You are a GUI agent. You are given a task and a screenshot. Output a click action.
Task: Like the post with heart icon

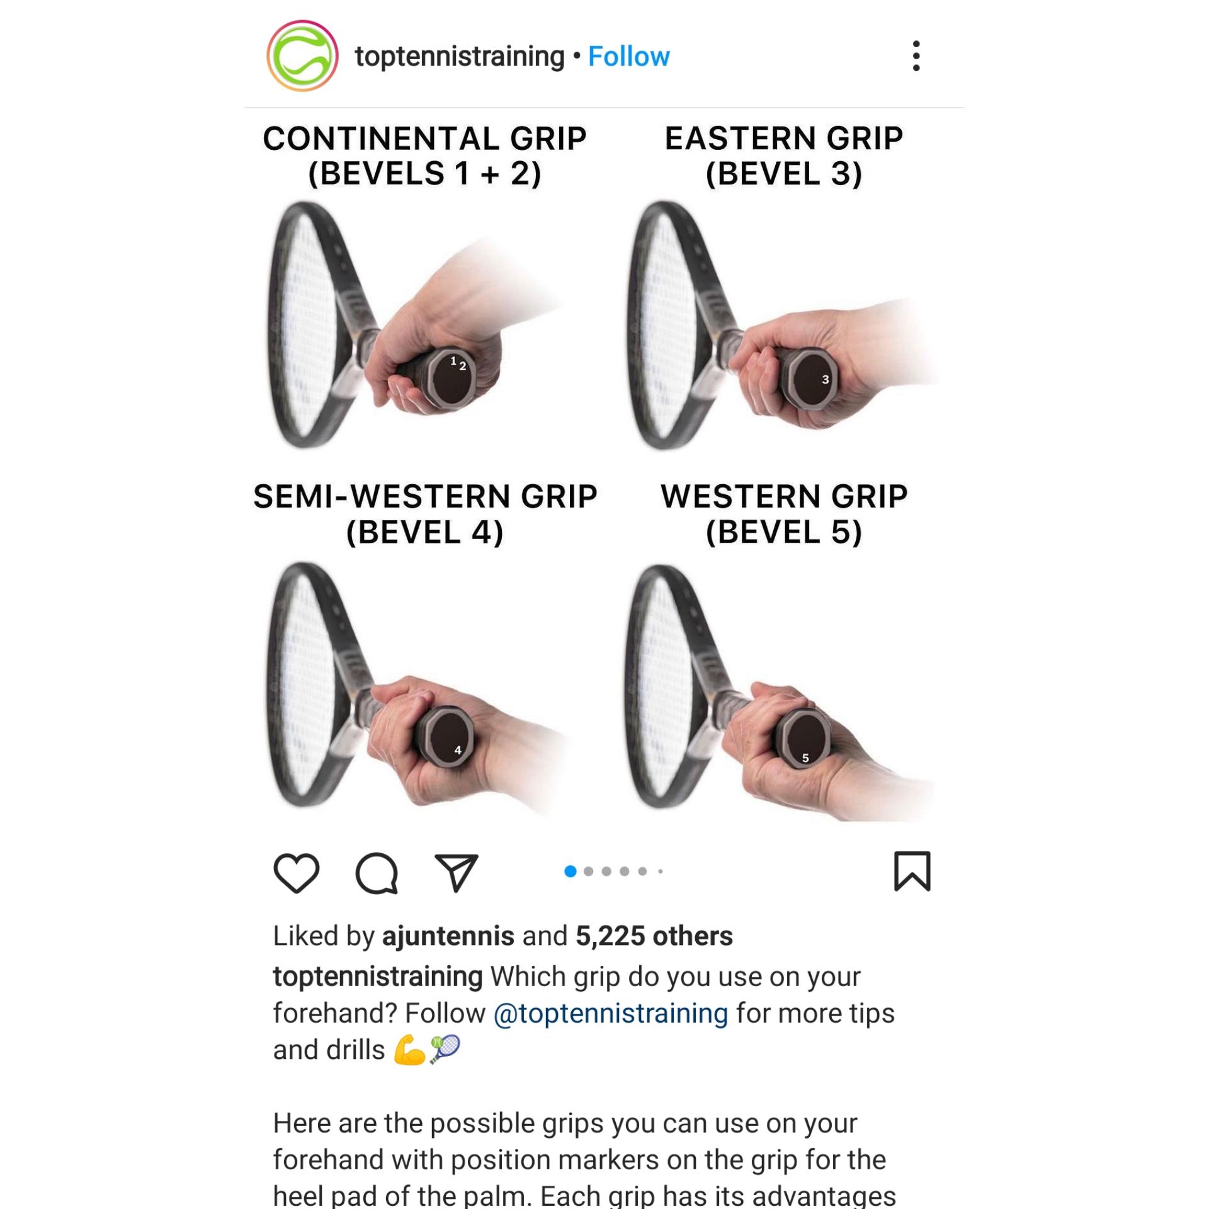297,873
